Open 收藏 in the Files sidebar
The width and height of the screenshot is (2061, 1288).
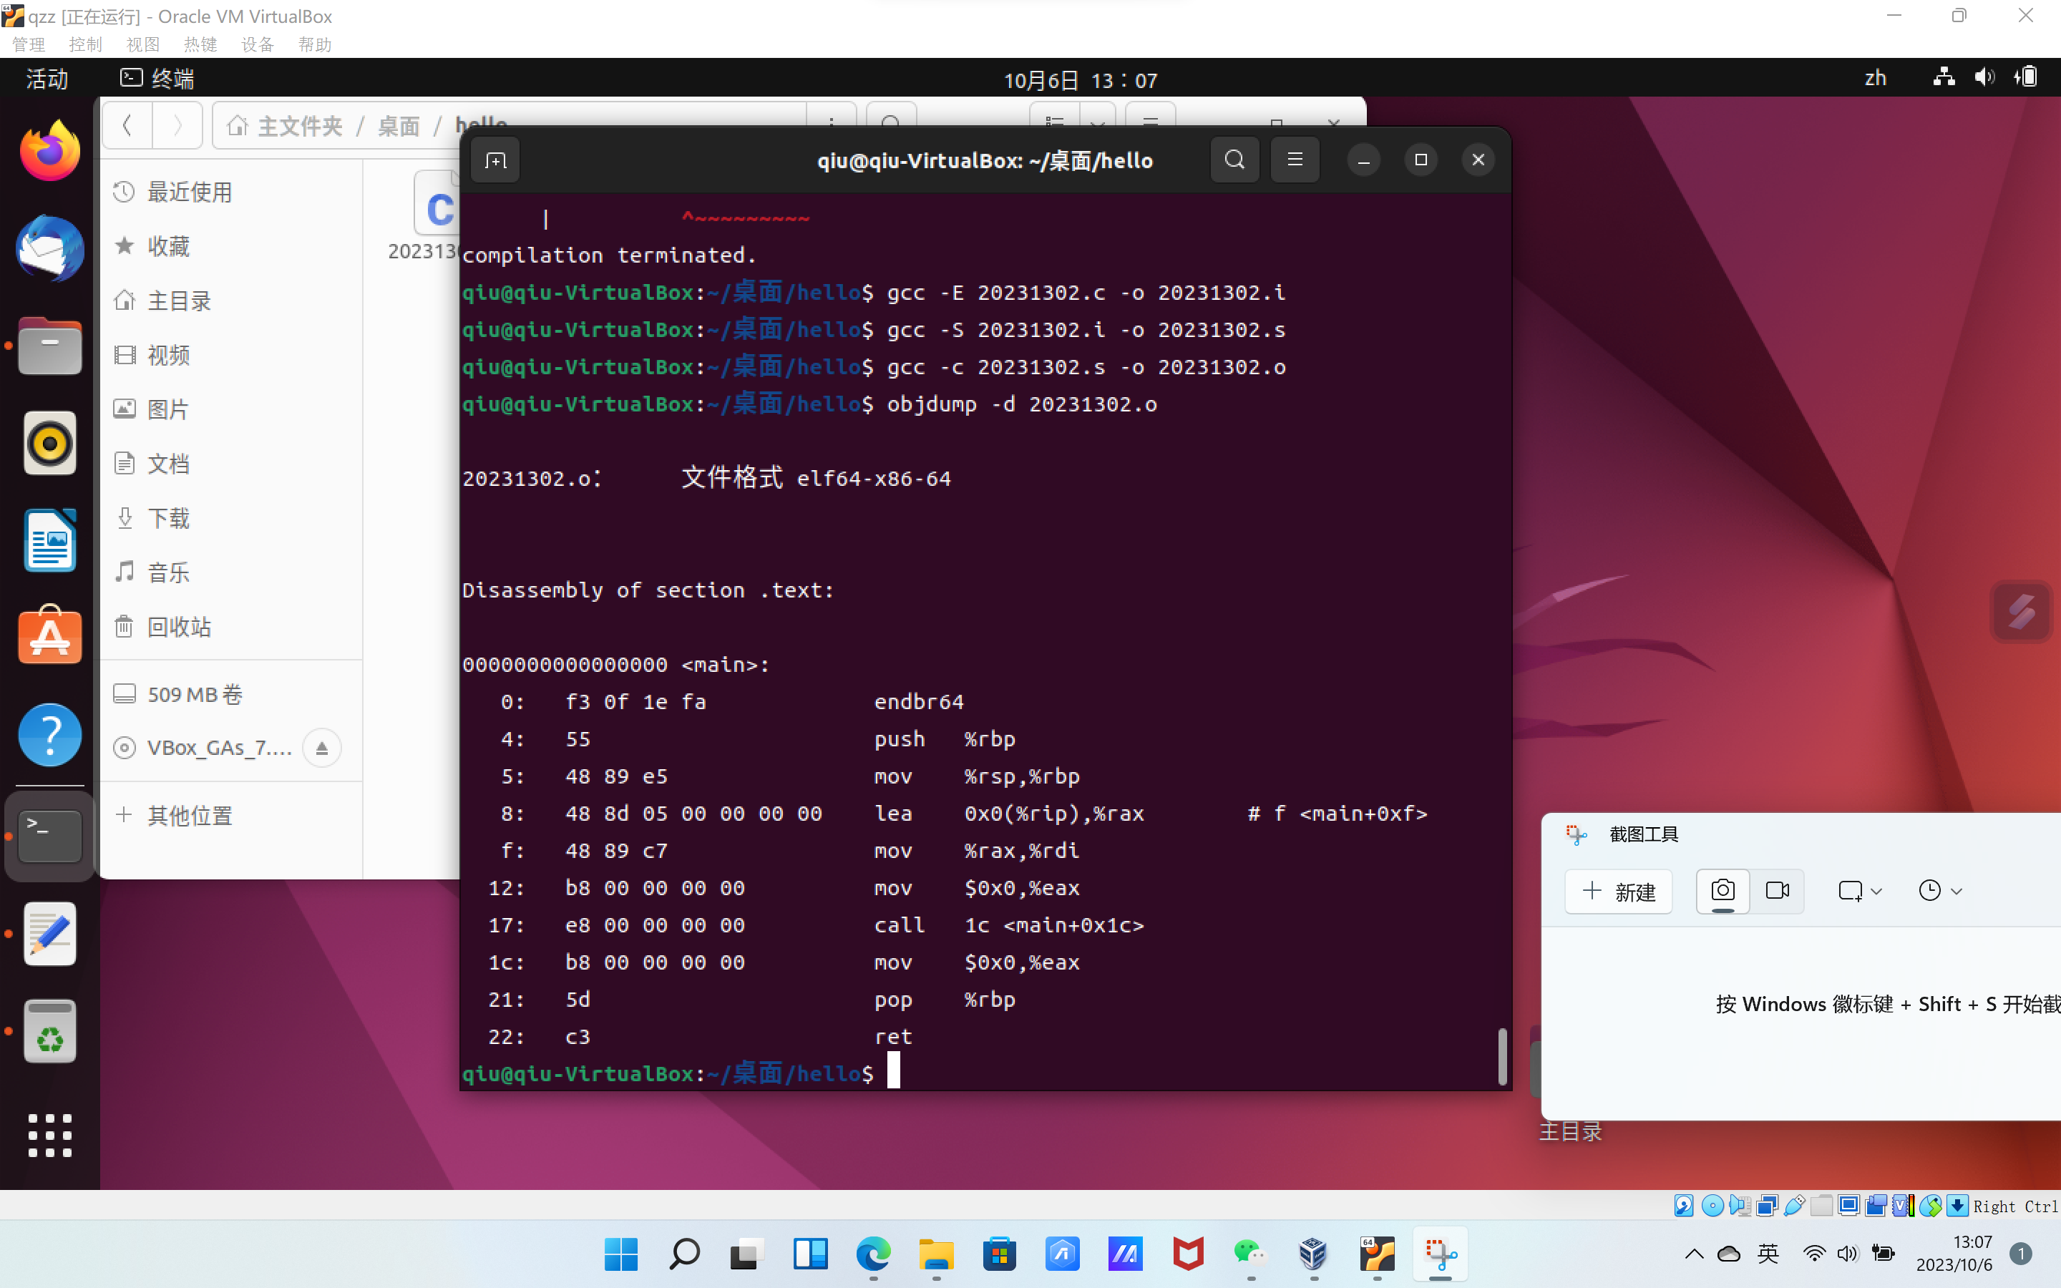(232, 247)
